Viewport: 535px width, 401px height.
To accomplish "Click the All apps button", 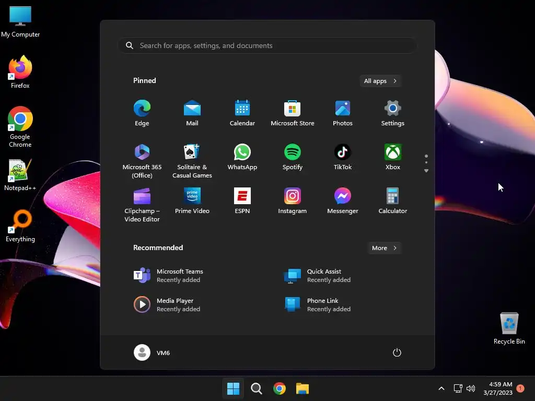I will tap(380, 81).
